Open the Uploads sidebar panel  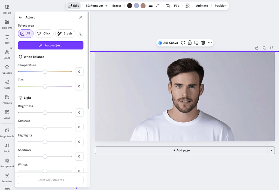[x=7, y=69]
